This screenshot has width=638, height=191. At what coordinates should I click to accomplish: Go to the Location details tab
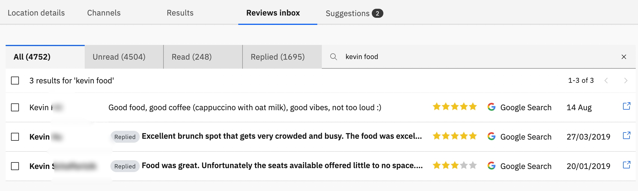[x=36, y=13]
